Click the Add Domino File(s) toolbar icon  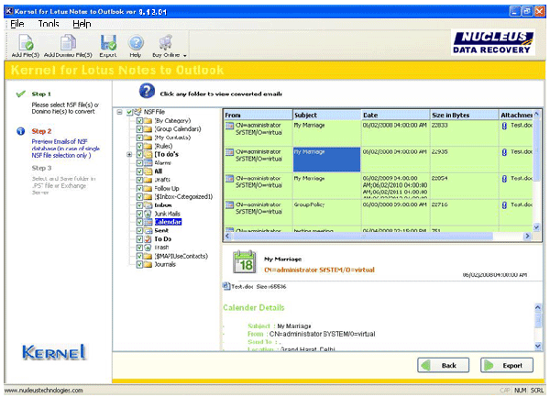[x=69, y=42]
